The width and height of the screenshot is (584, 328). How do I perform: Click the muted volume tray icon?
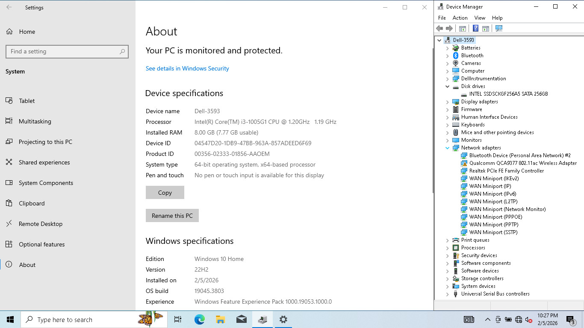tap(529, 319)
